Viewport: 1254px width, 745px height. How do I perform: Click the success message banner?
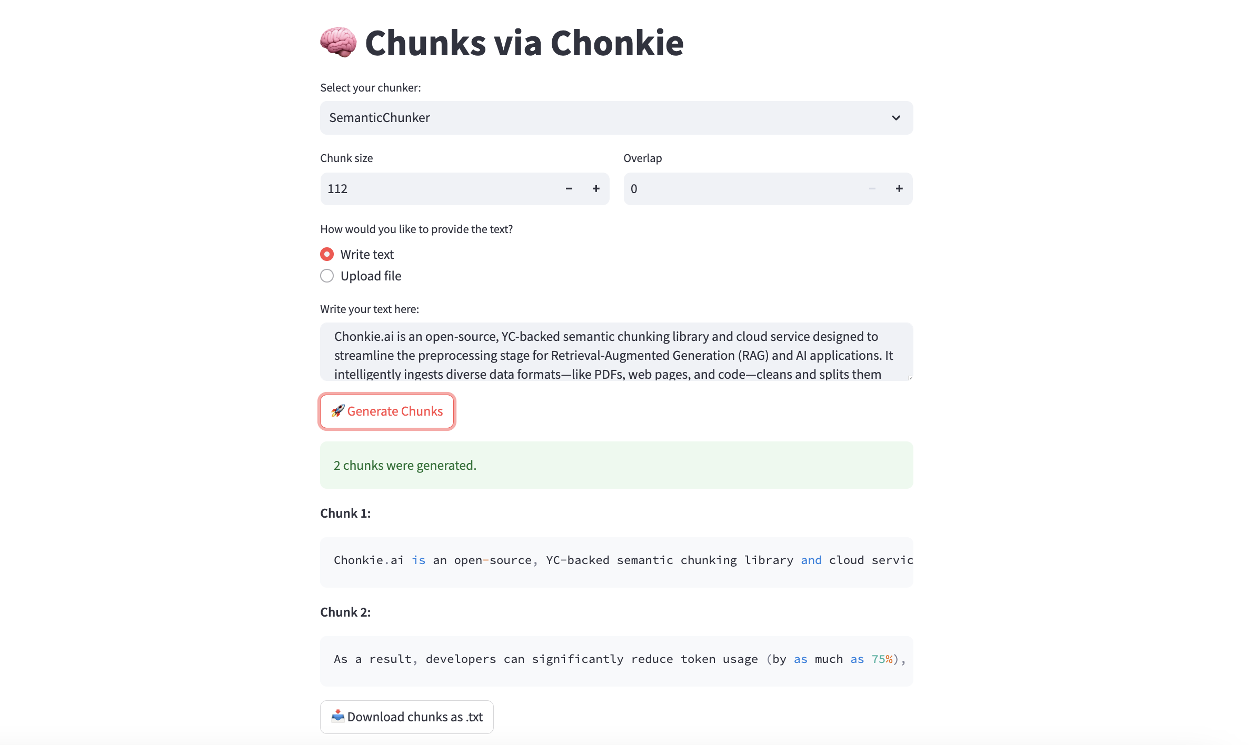[x=616, y=465]
